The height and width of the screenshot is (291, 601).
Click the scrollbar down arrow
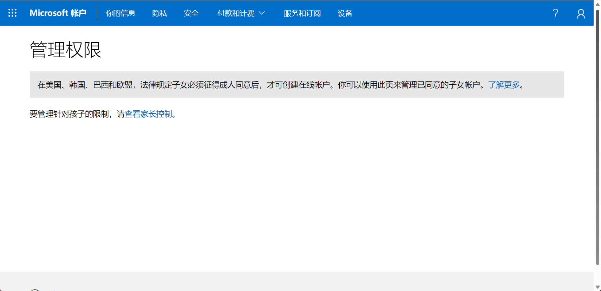point(597,287)
